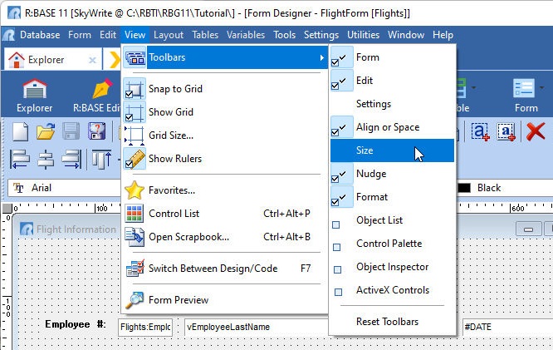This screenshot has height=350, width=553.
Task: Open the Tables menu
Action: tap(205, 35)
